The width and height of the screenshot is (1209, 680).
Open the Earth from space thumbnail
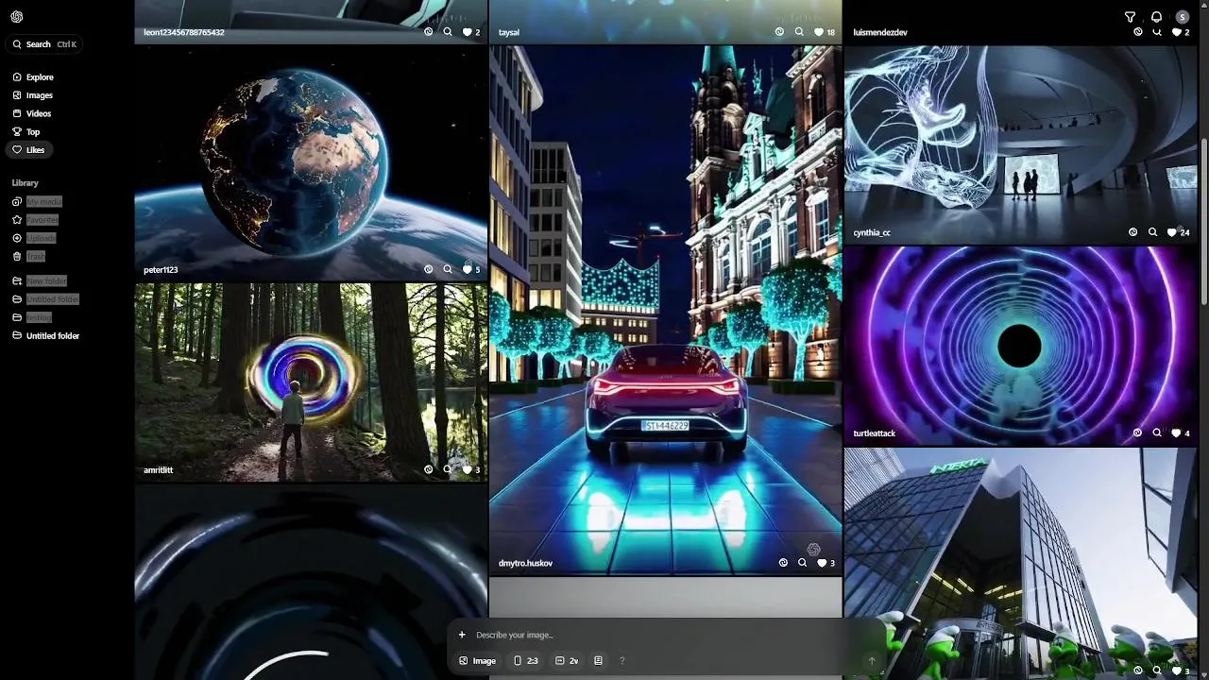[311, 162]
